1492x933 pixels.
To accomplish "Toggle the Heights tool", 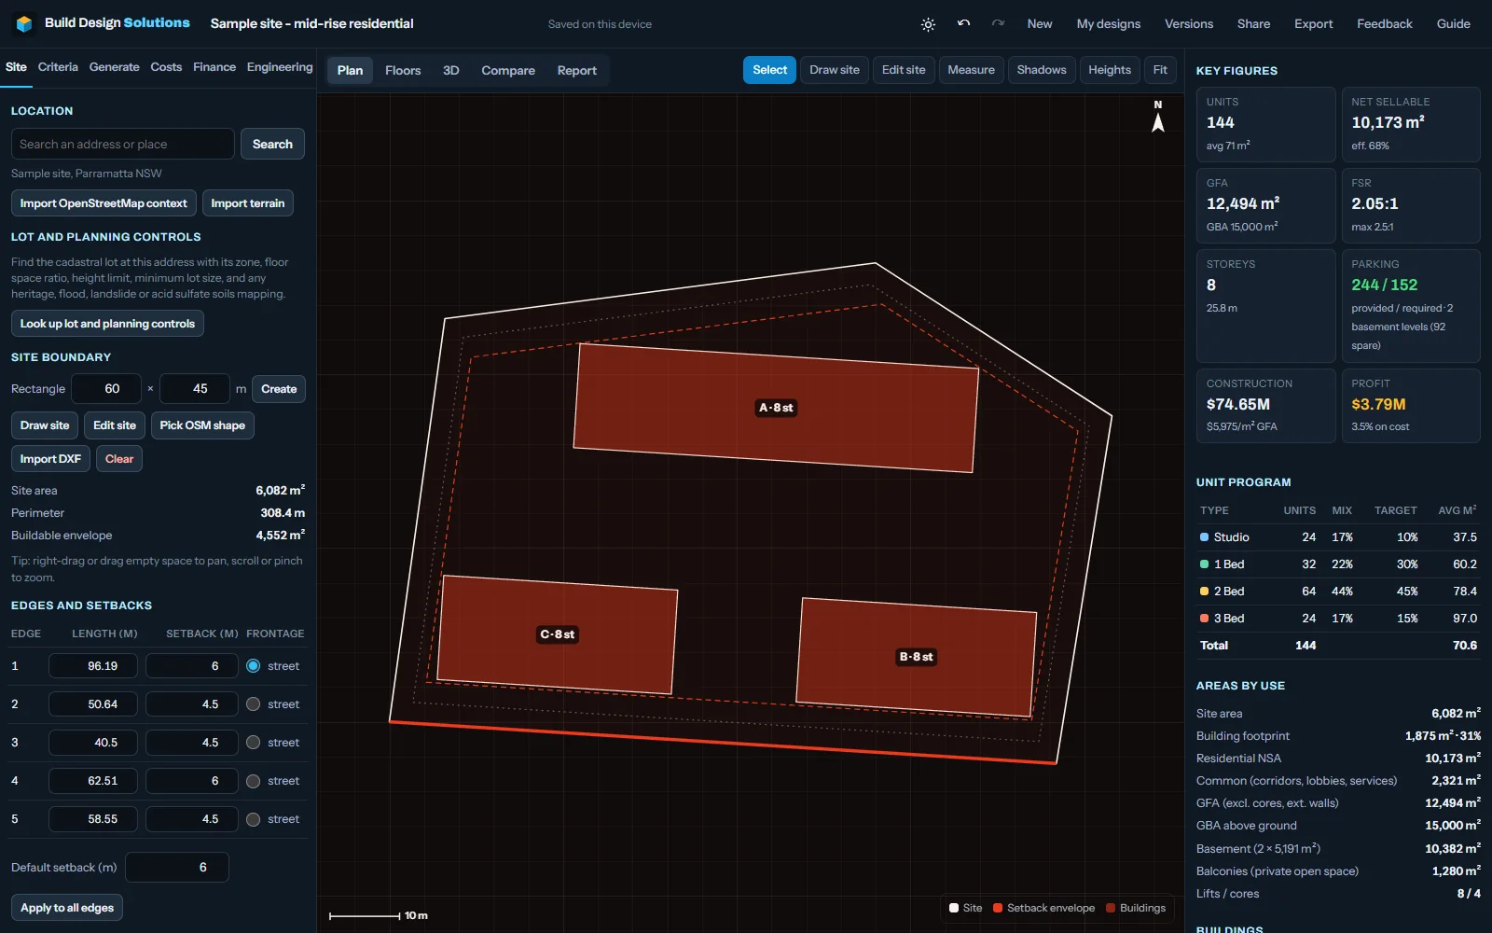I will click(x=1110, y=70).
